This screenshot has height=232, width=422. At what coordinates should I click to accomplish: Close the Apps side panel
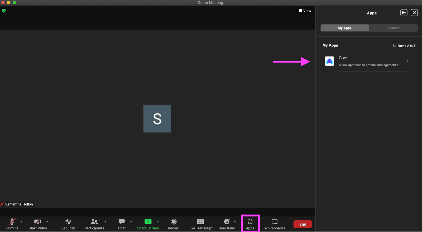click(414, 13)
